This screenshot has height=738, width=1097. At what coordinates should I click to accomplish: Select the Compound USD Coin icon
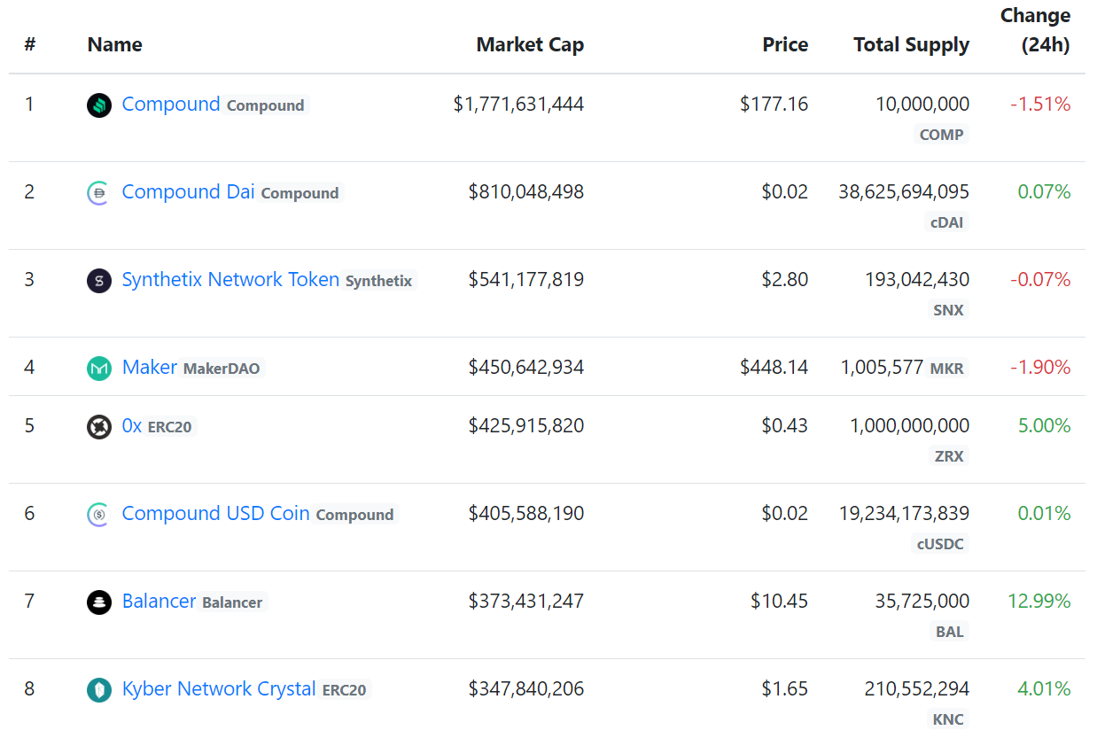[x=98, y=513]
